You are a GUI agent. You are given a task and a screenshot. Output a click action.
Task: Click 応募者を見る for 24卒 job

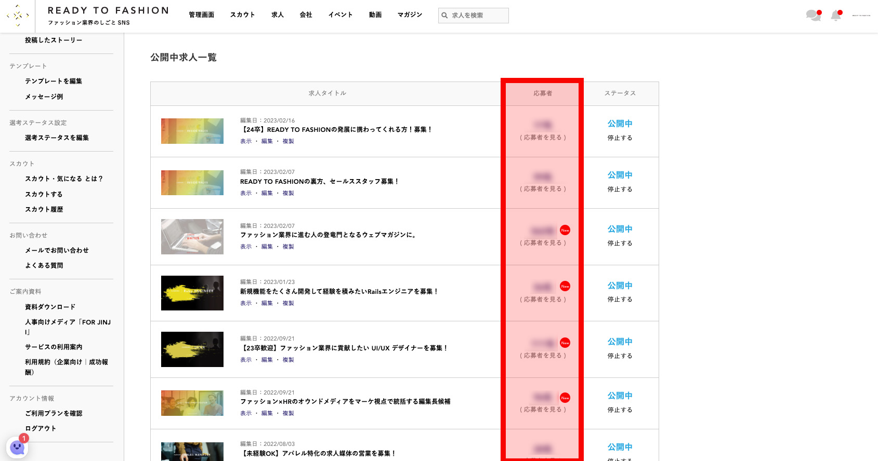[x=543, y=138]
